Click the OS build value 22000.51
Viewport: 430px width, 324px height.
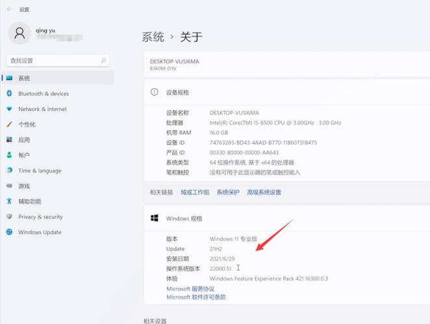[220, 268]
